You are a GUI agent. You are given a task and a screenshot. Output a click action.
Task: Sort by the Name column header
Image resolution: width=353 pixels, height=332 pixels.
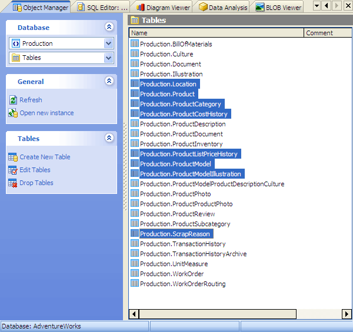point(217,33)
